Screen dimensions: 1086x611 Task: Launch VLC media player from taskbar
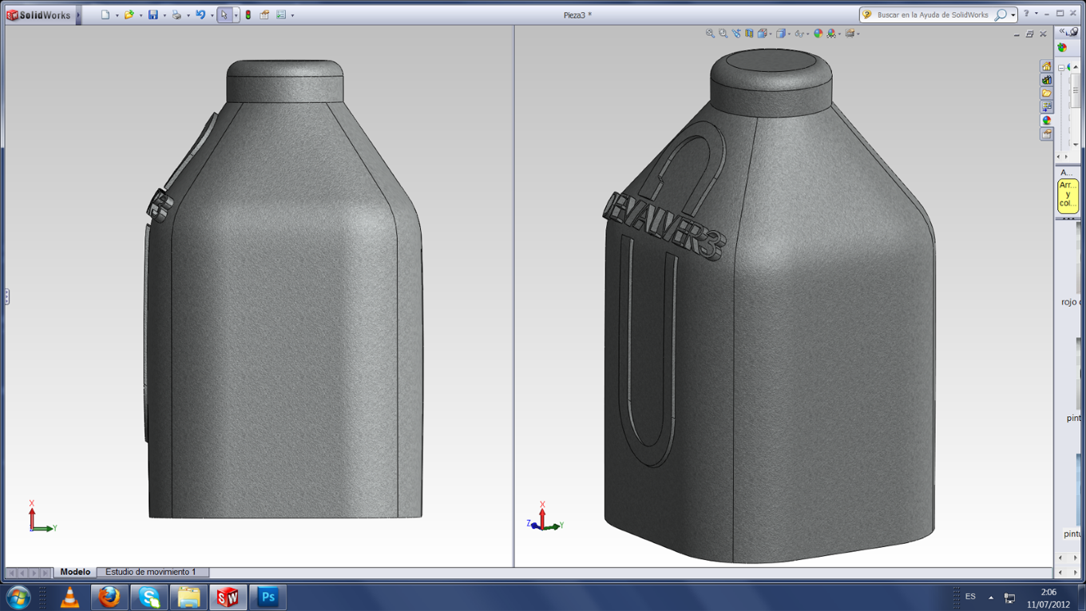pos(70,597)
